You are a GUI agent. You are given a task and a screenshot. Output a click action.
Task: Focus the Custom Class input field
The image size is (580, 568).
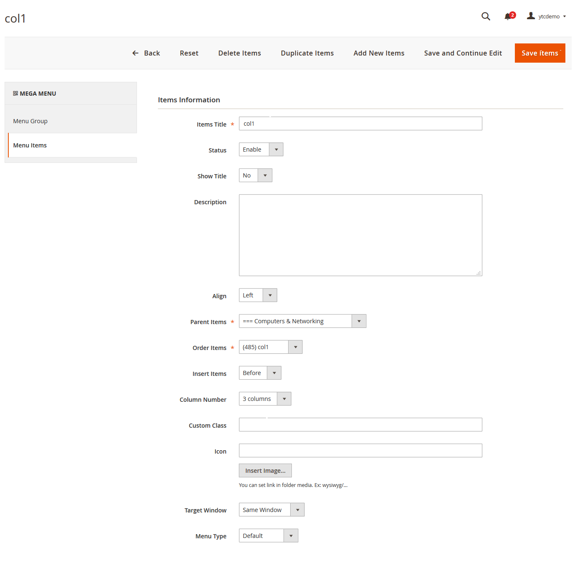pos(360,425)
